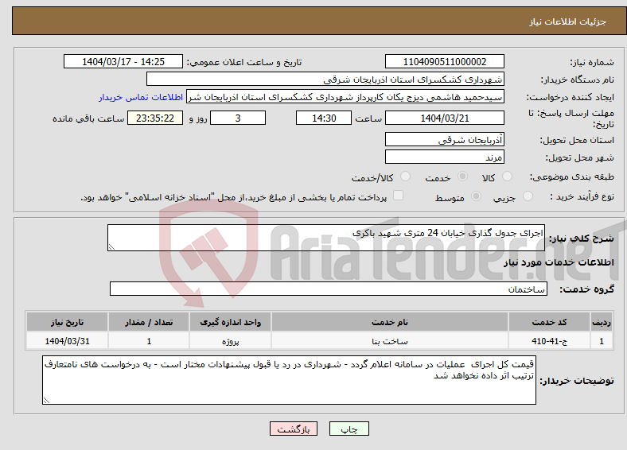Click the need date cell 1404/03/31

[67, 341]
